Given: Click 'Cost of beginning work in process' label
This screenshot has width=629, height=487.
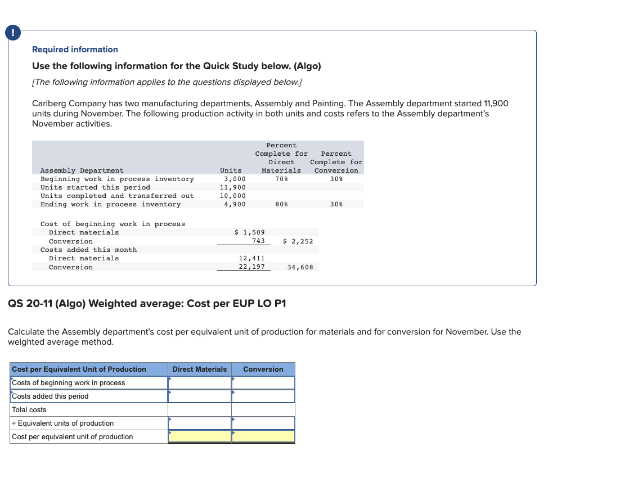Looking at the screenshot, I should pos(113,224).
